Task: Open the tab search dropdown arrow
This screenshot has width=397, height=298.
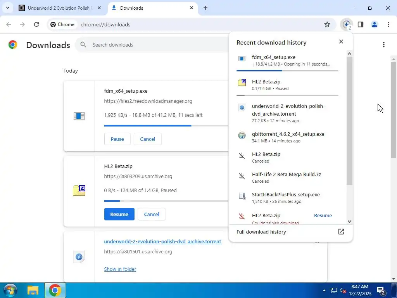Action: point(8,8)
